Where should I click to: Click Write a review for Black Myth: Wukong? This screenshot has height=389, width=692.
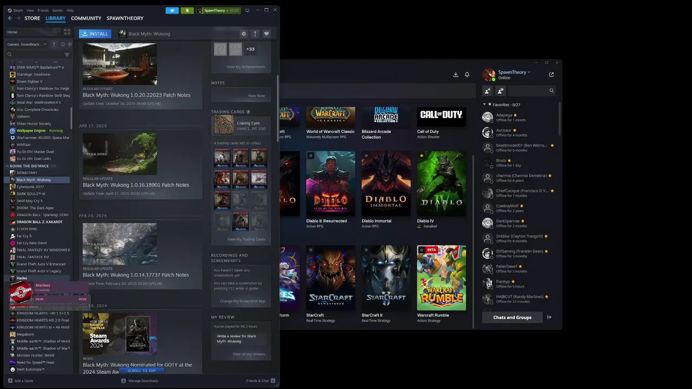pos(240,339)
